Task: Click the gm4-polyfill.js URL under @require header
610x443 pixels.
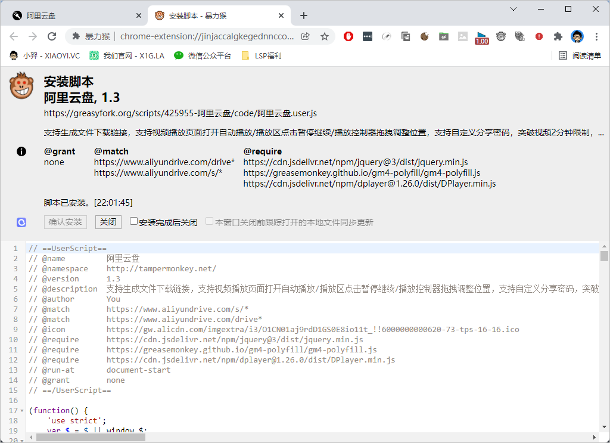Action: [362, 173]
